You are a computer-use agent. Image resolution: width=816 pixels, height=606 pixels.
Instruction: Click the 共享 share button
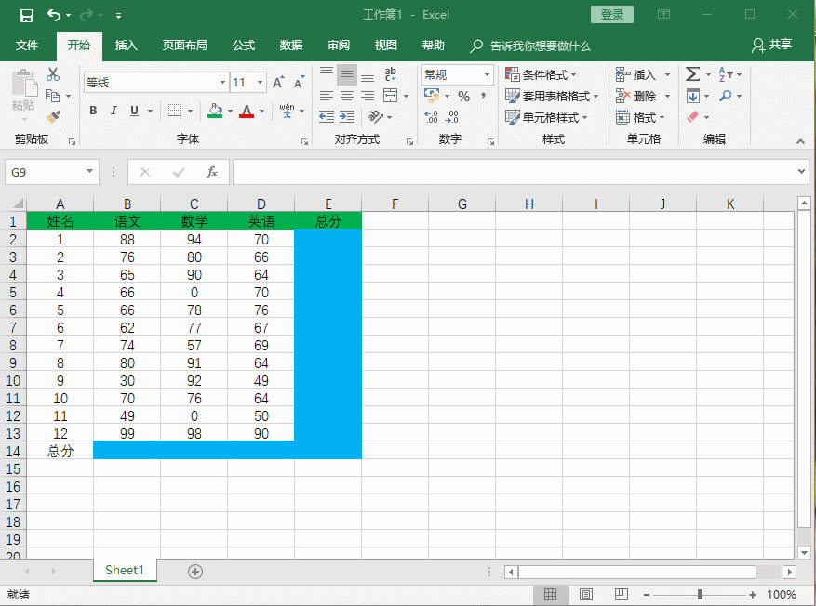[771, 46]
